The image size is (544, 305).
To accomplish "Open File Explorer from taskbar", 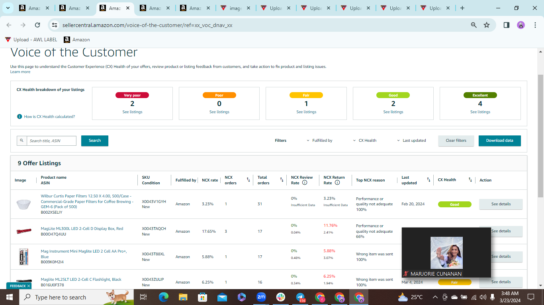I will [x=183, y=297].
